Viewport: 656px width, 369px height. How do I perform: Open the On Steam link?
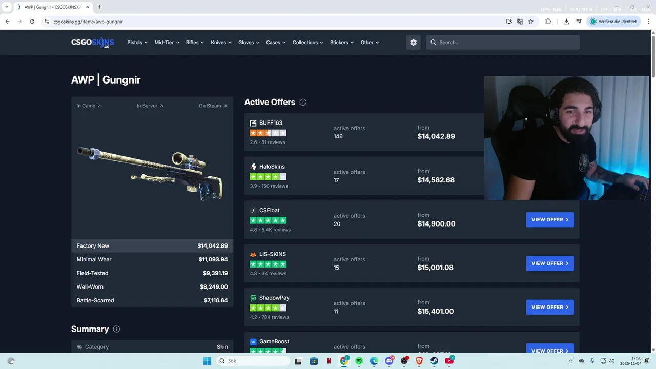[x=213, y=106]
